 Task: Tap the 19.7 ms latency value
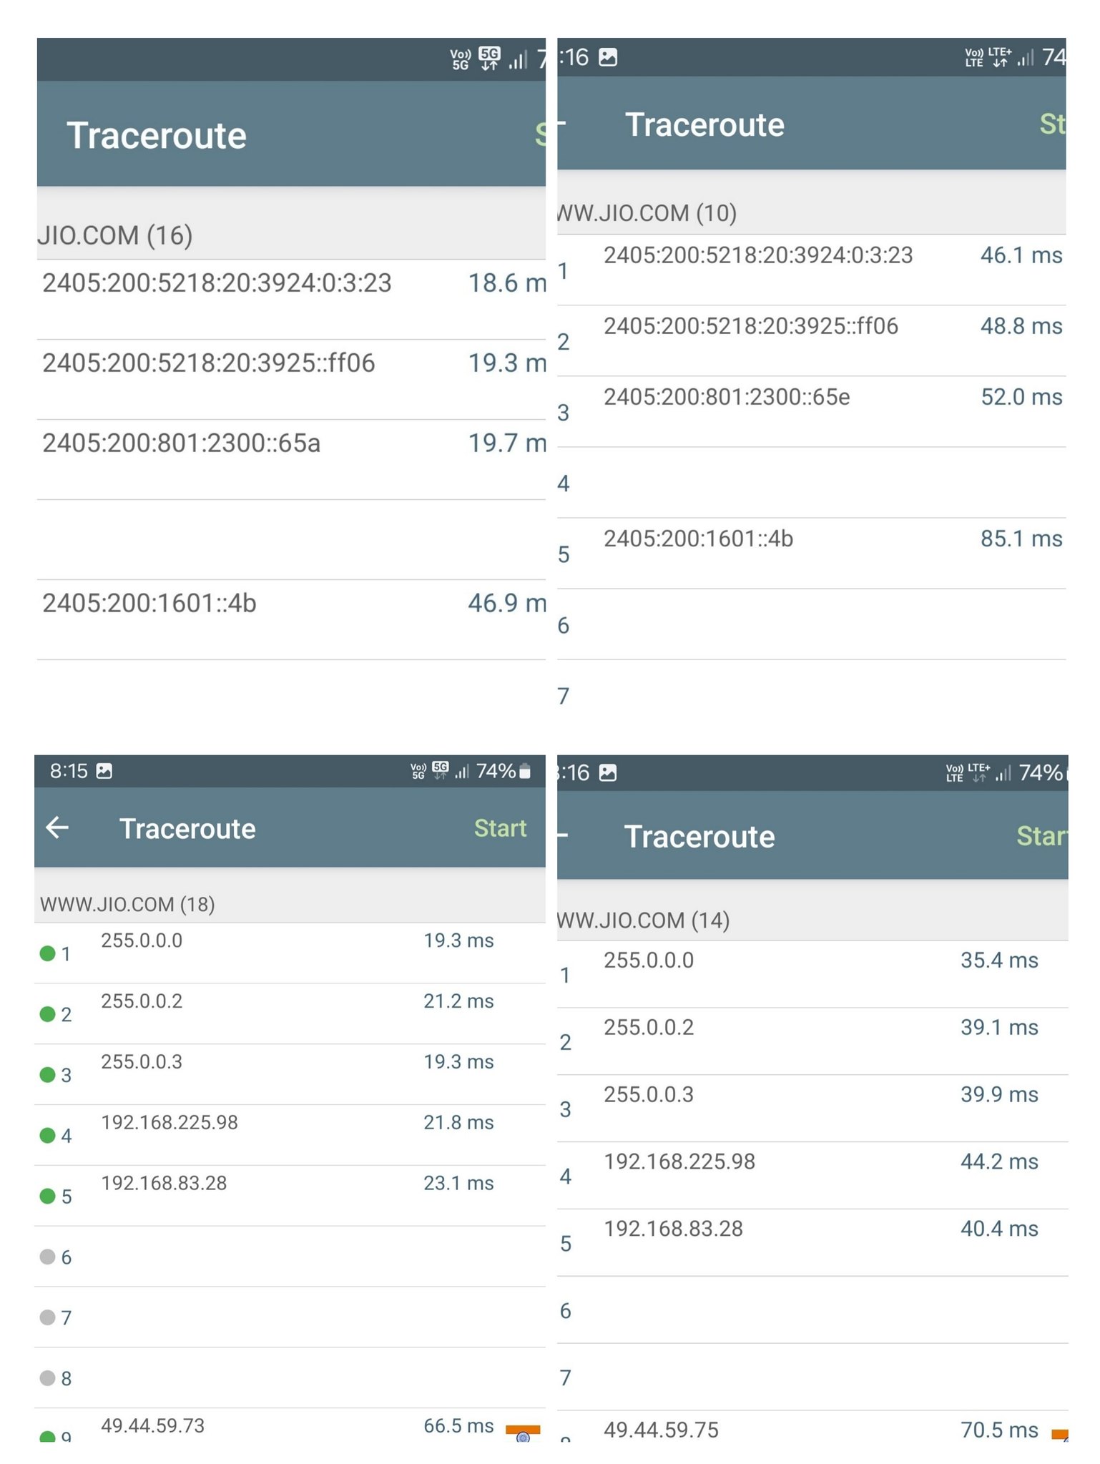507,443
